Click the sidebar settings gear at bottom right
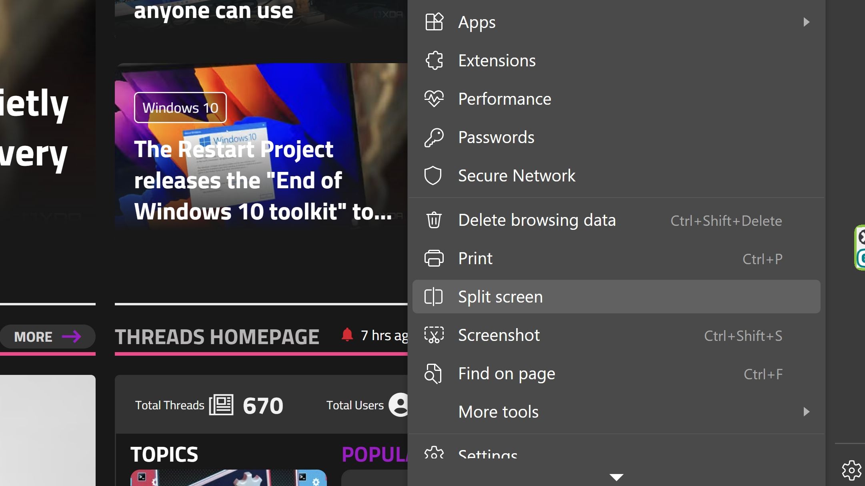Screen dimensions: 865x486 point(851,470)
